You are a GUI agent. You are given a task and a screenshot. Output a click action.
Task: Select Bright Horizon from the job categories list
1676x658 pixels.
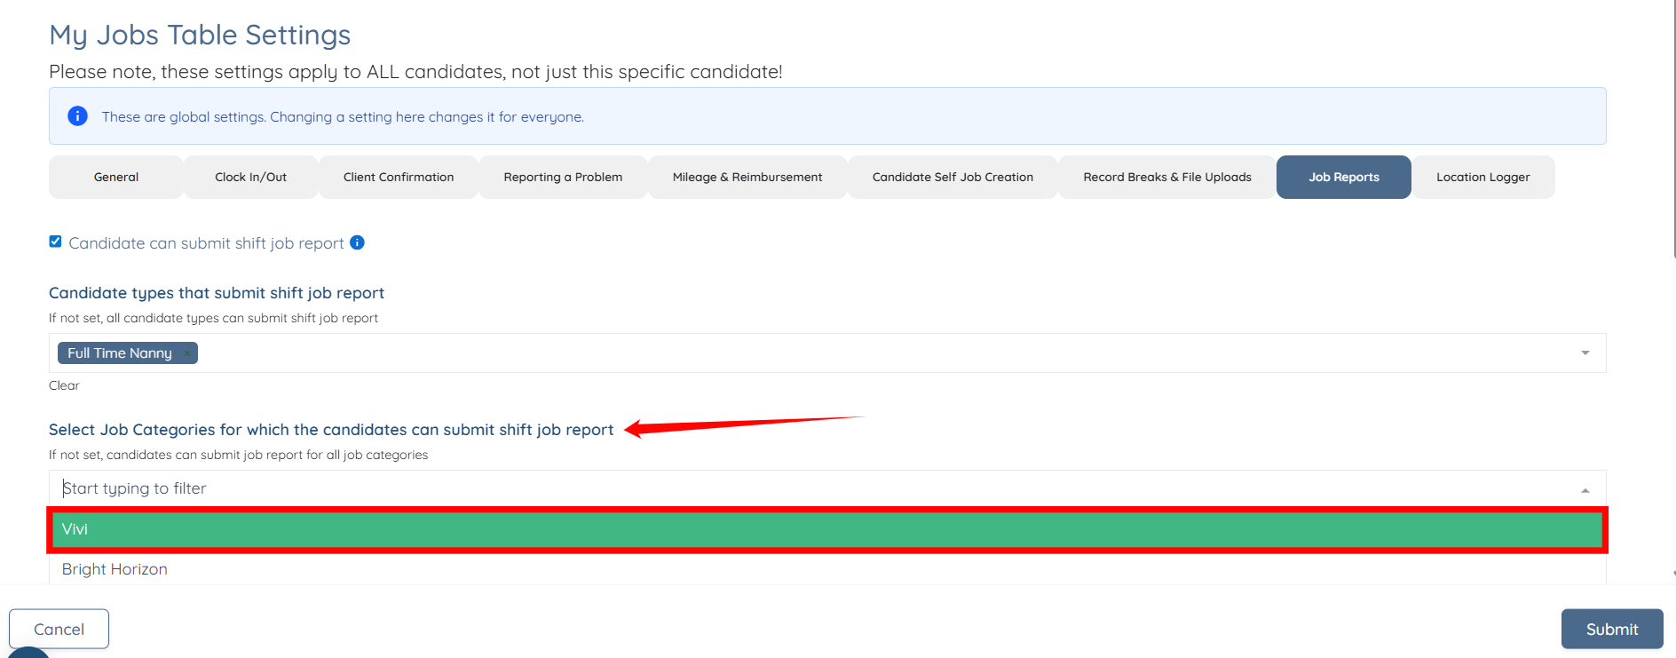point(827,569)
